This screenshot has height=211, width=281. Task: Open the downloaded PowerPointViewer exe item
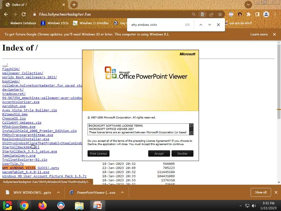pyautogui.click(x=93, y=193)
